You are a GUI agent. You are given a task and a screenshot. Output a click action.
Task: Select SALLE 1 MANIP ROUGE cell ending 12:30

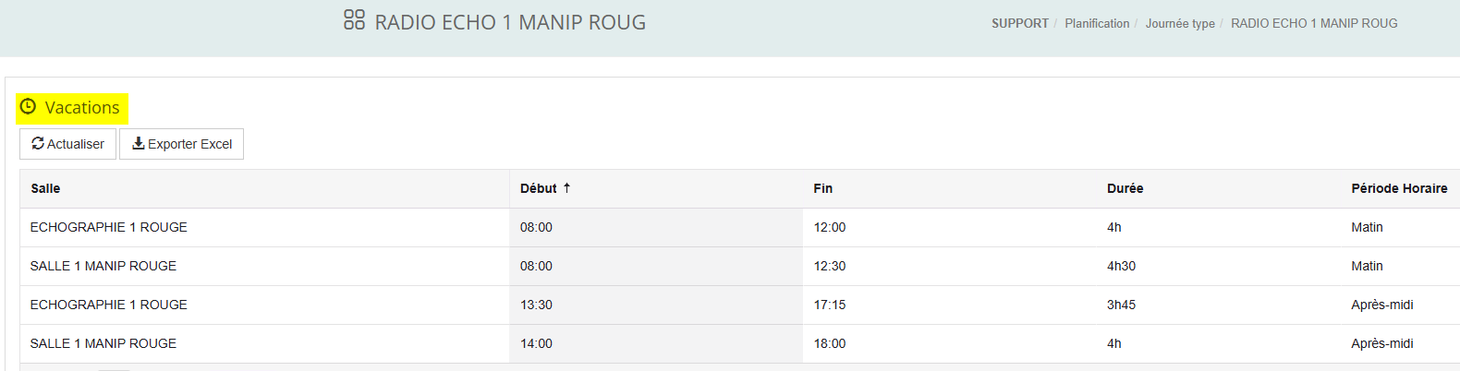(103, 266)
